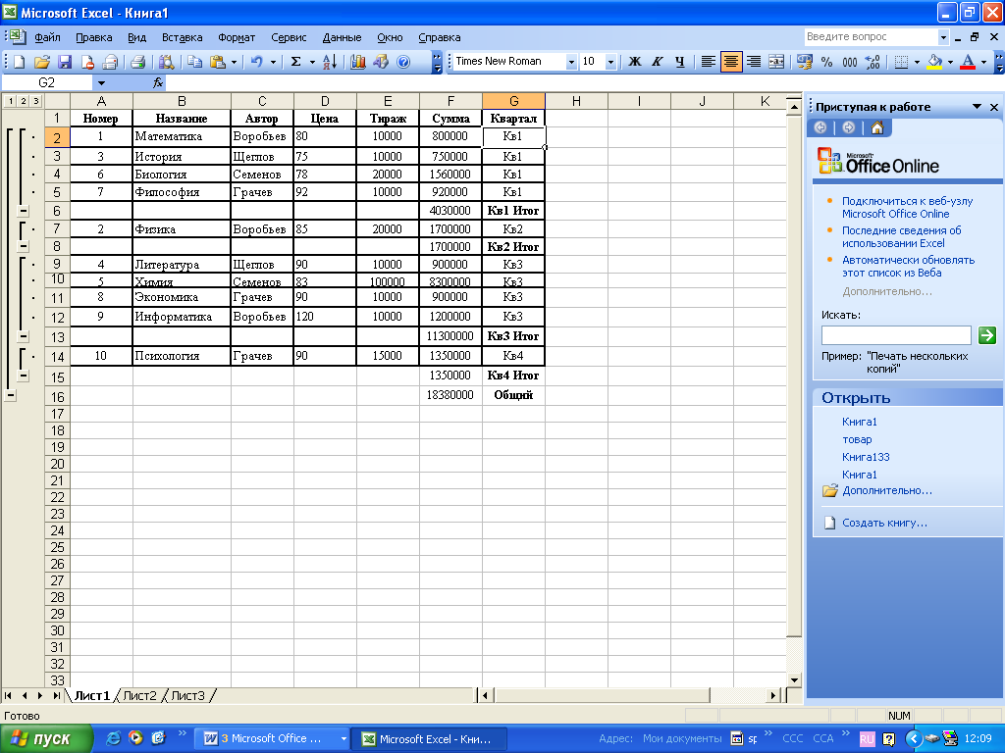Screen dimensions: 1005x753
Task: Apply Borders icon in toolbar
Action: (901, 62)
